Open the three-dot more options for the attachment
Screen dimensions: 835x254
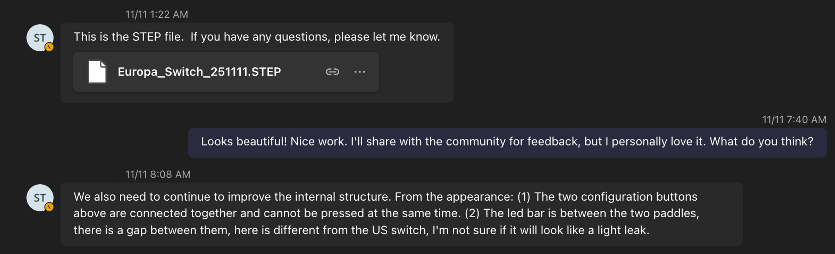click(x=359, y=72)
